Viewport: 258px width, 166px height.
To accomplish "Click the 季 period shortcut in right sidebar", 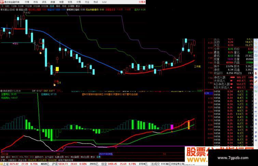I will (256, 136).
